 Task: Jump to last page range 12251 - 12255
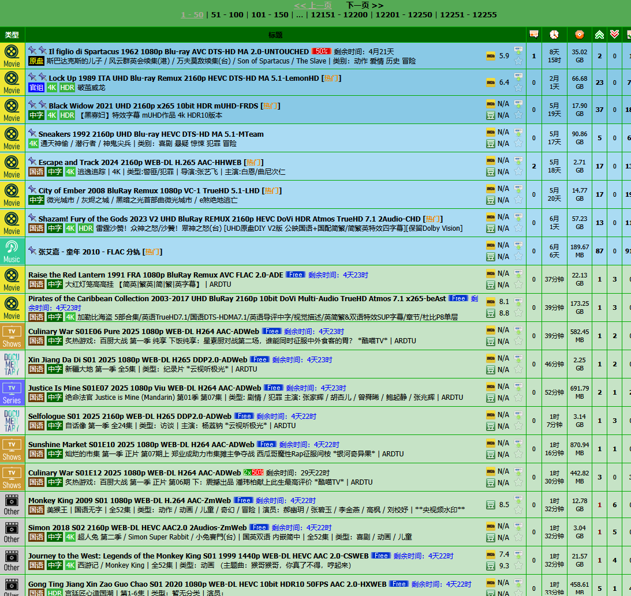click(x=468, y=15)
